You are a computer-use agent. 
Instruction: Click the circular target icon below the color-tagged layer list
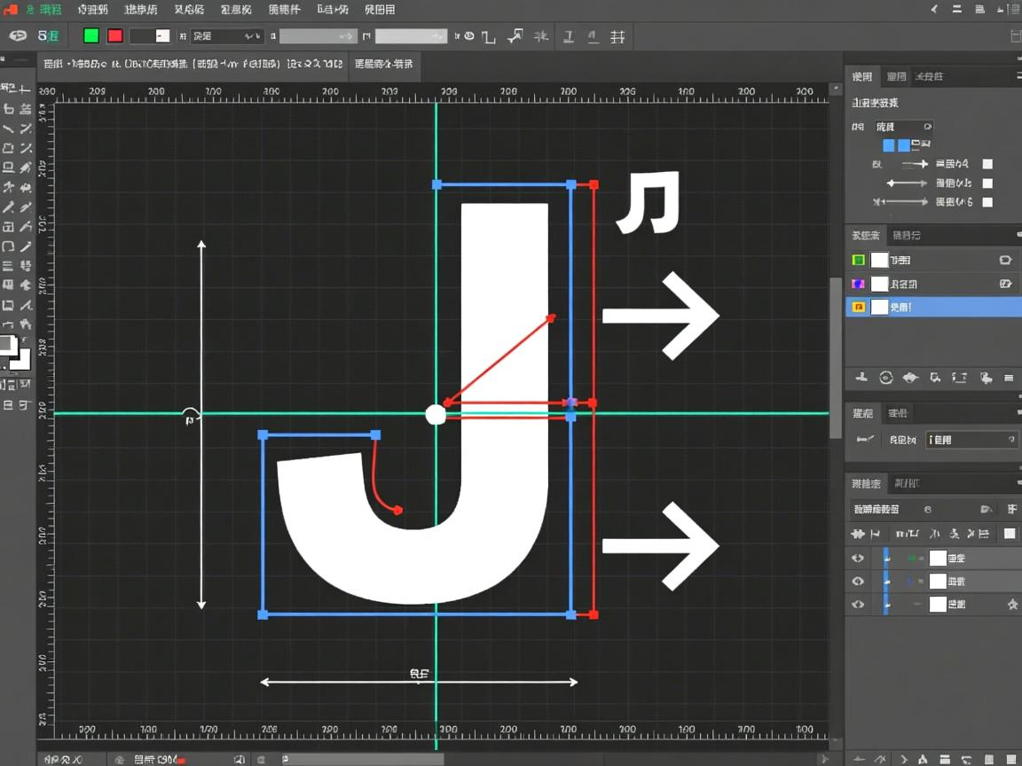click(x=885, y=378)
